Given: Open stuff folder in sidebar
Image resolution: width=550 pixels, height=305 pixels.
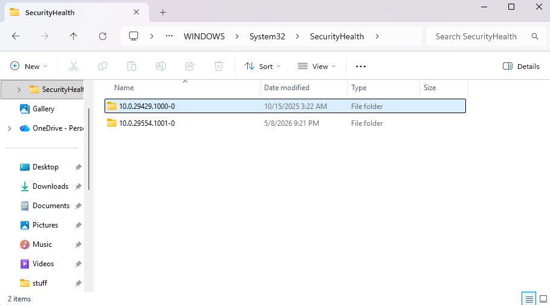Looking at the screenshot, I should (40, 283).
